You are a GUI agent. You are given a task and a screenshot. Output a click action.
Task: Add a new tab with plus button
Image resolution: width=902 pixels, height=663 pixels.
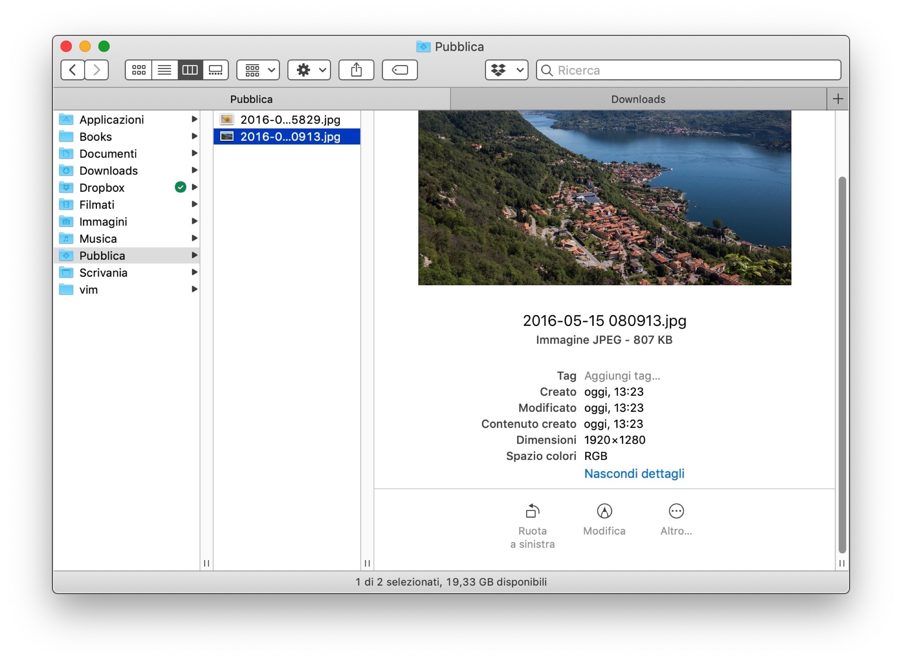(x=837, y=99)
